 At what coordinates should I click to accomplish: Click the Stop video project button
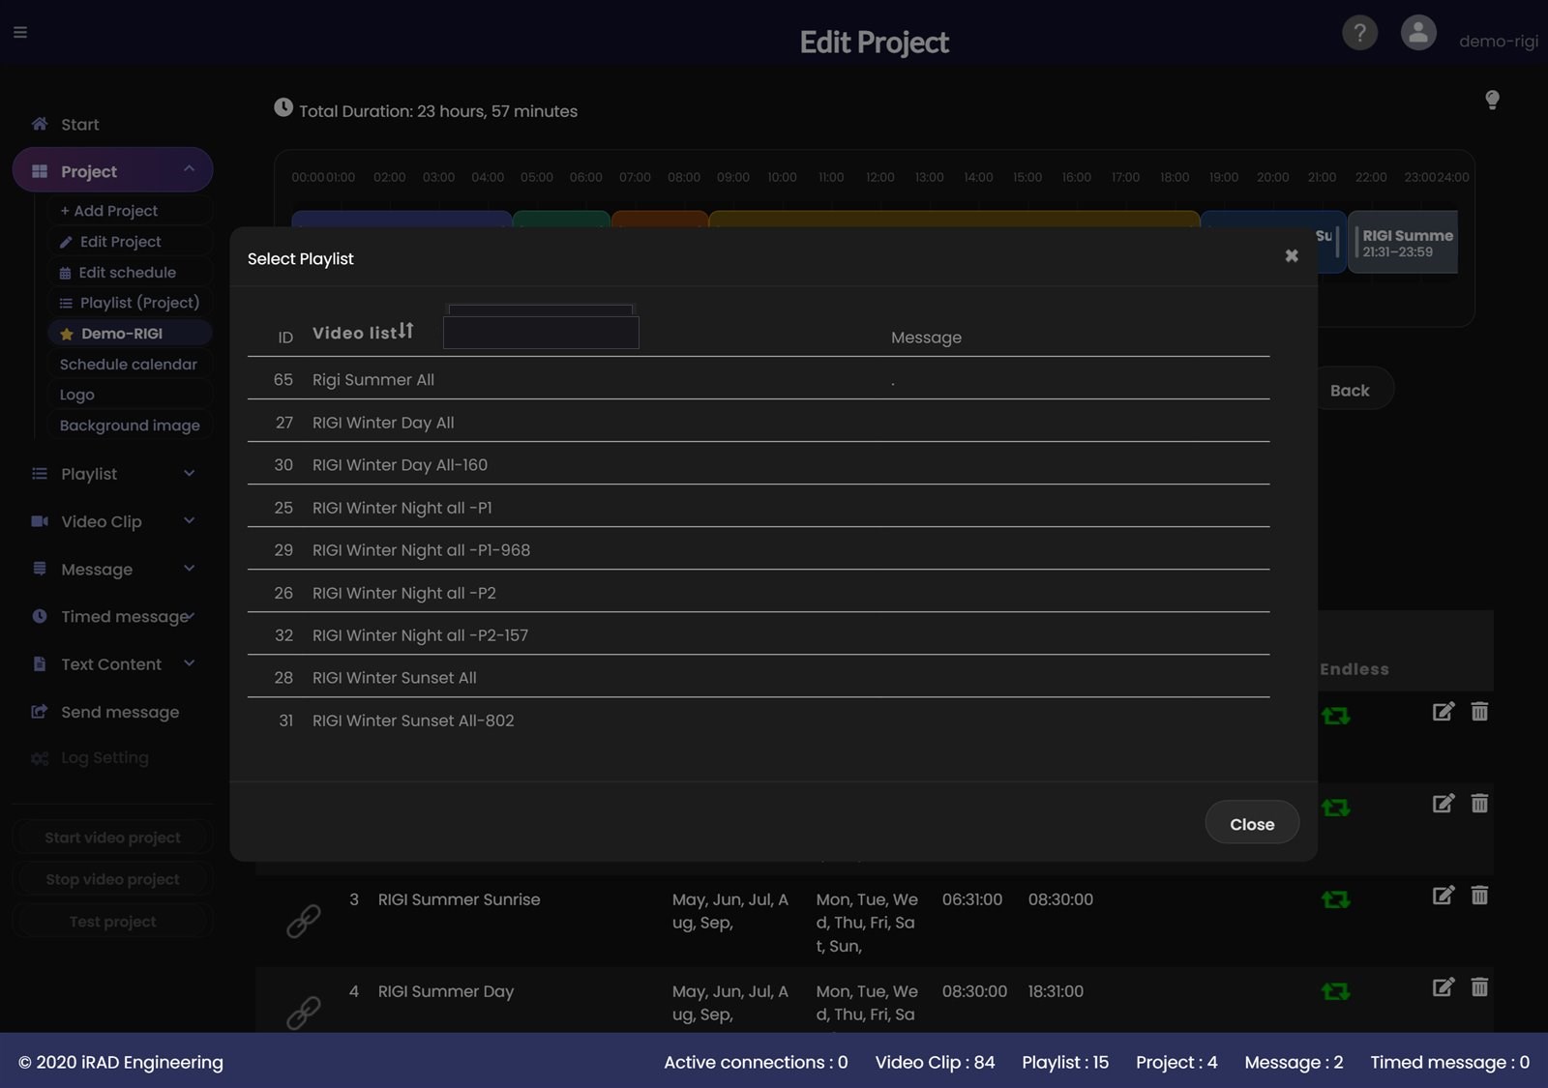tap(112, 879)
